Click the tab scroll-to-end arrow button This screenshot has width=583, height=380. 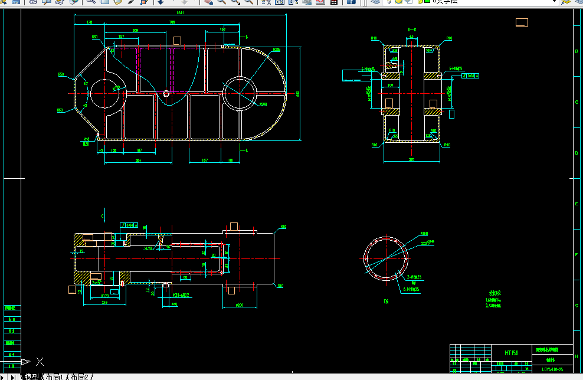(x=13, y=377)
